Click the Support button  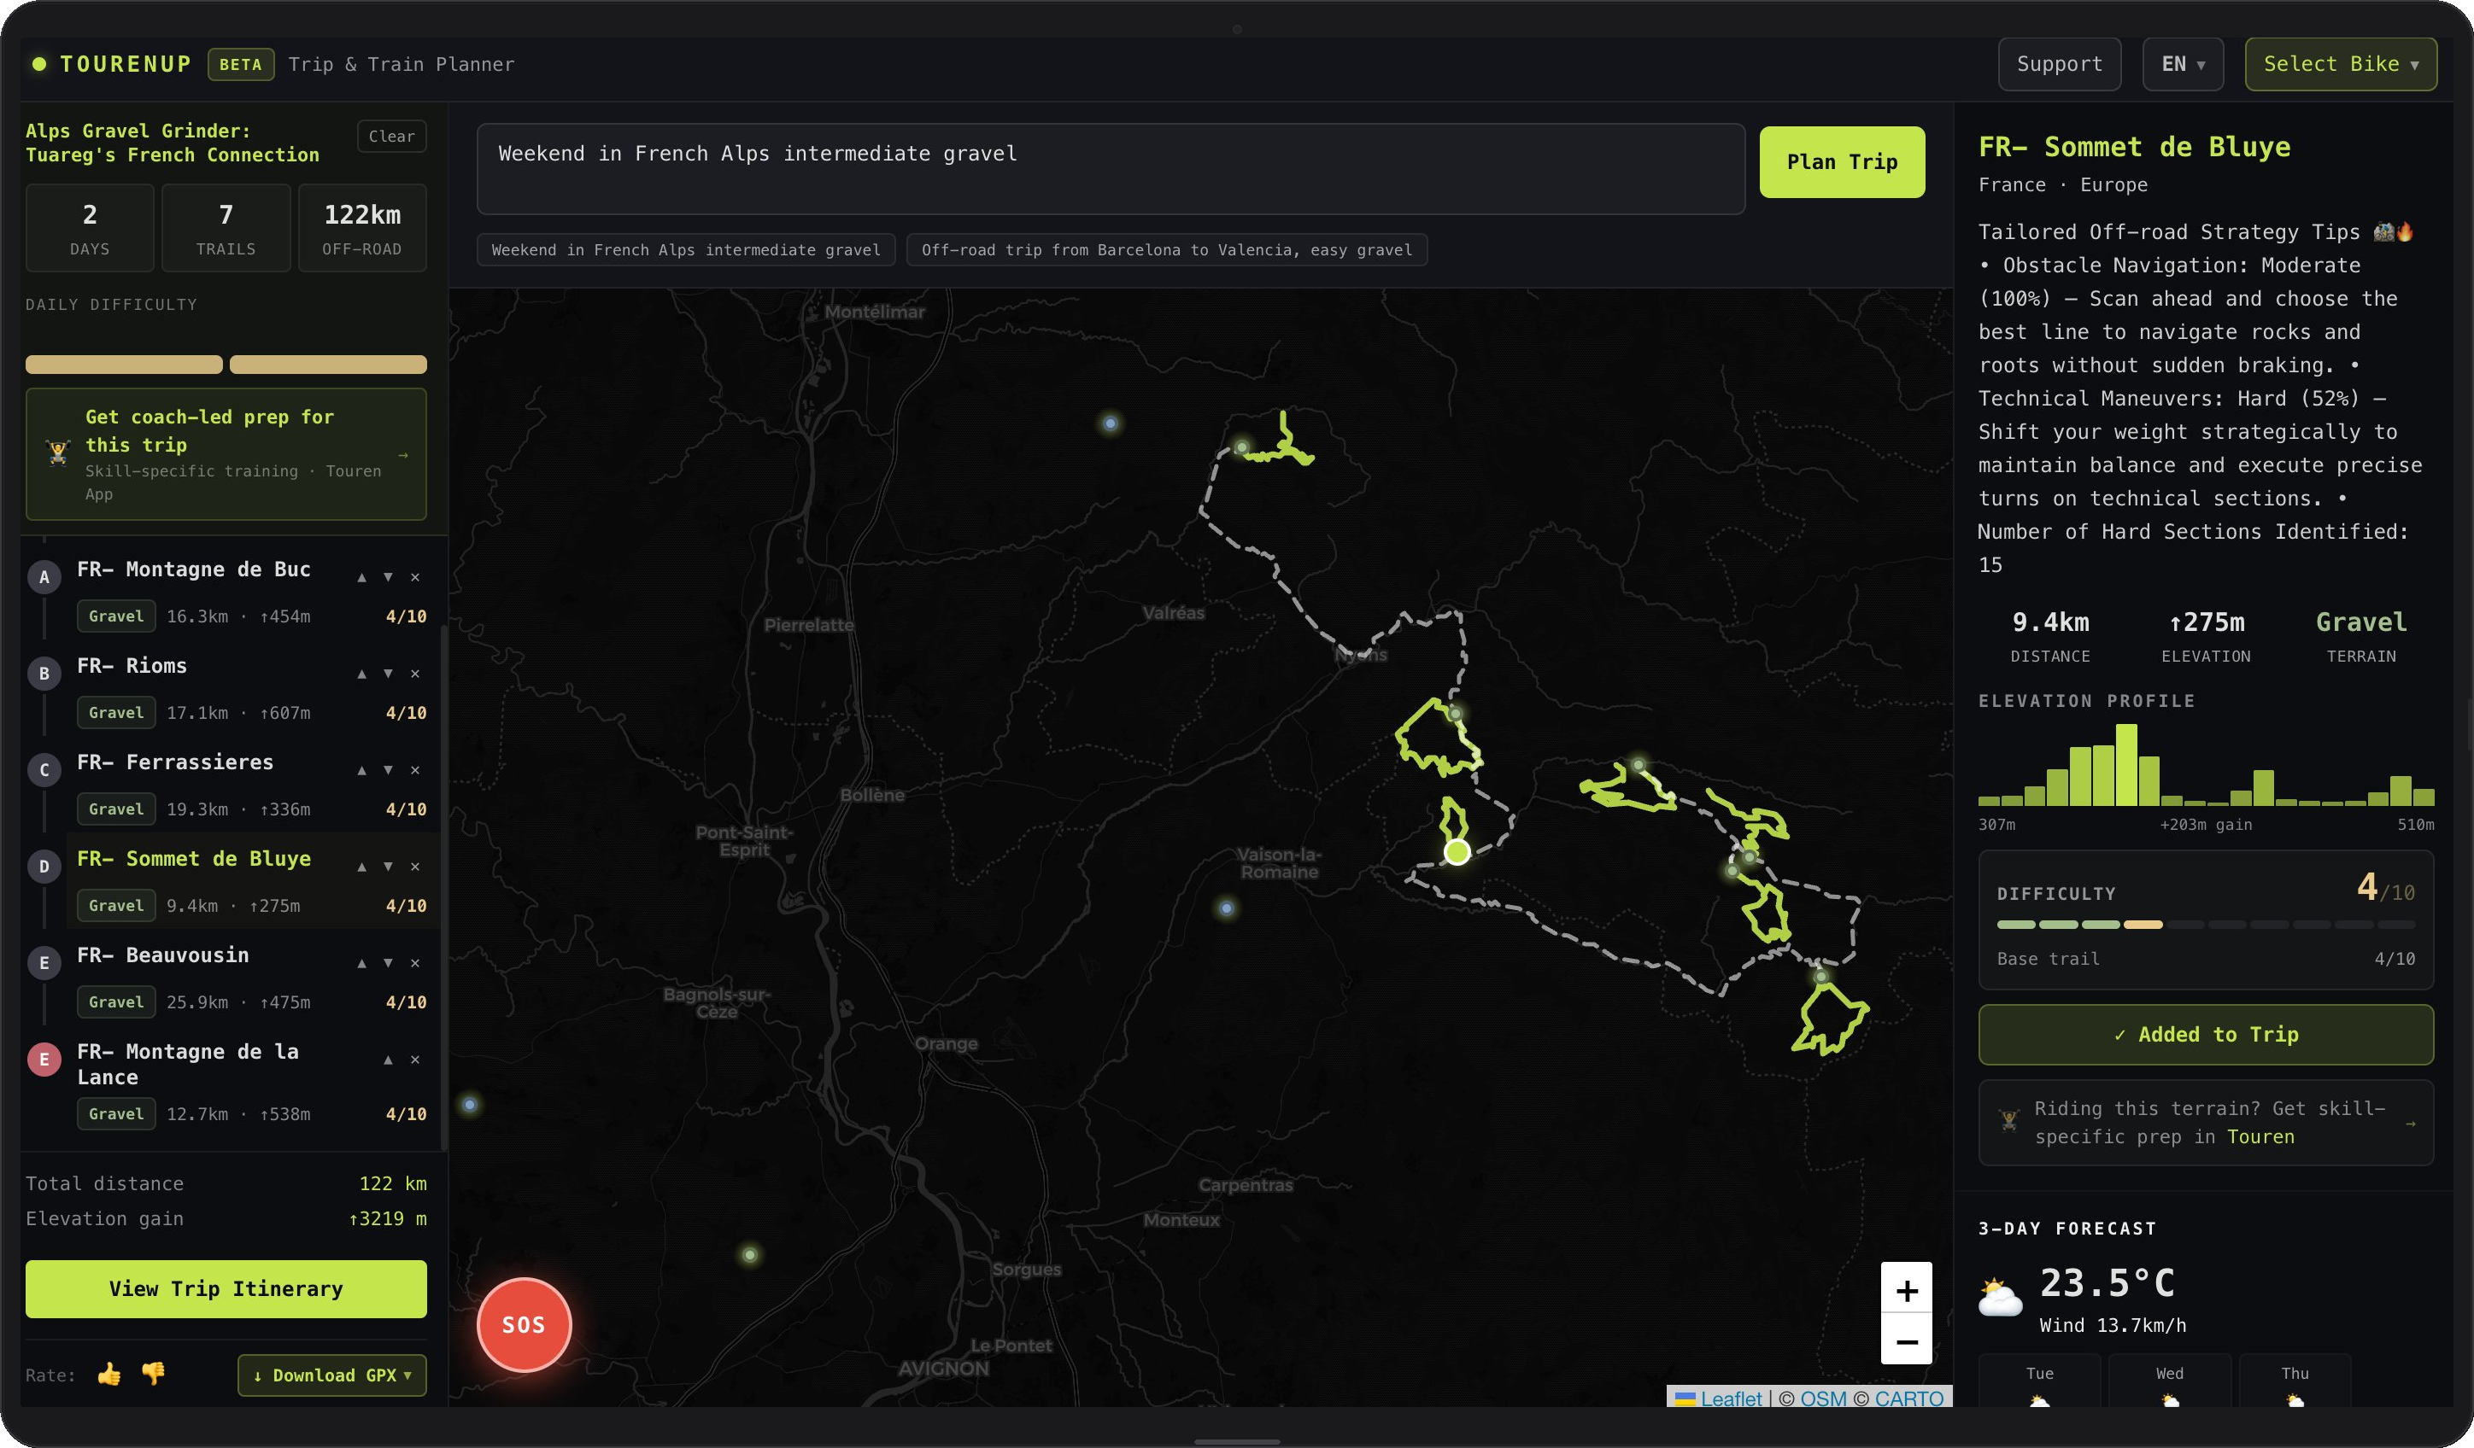pyautogui.click(x=2059, y=64)
